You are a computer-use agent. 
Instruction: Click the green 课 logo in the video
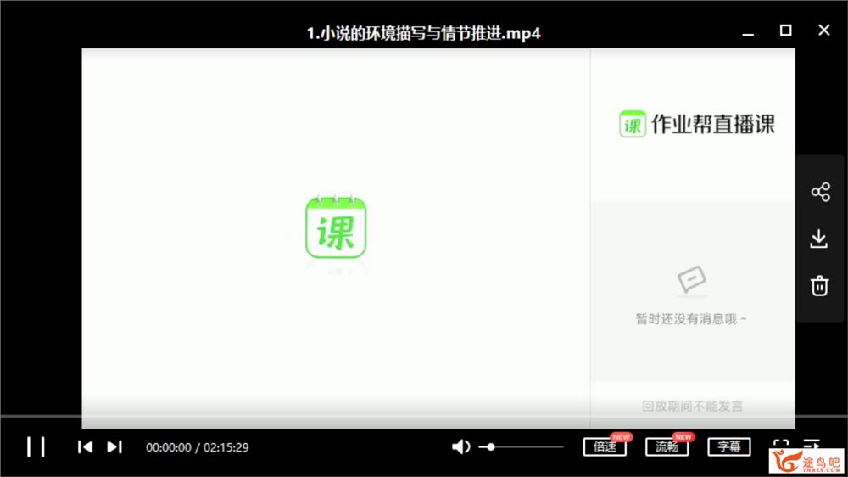pos(336,227)
